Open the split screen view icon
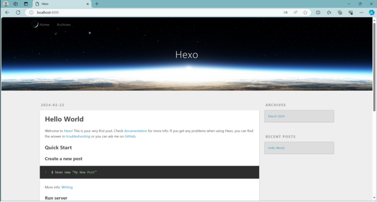This screenshot has width=377, height=202. point(318,12)
